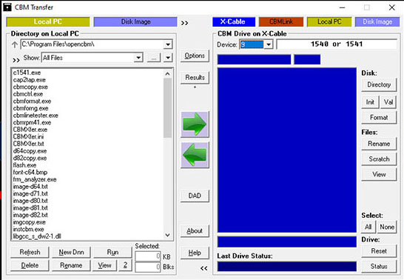404x280 pixels.
Task: Open the Options button
Action: point(195,56)
